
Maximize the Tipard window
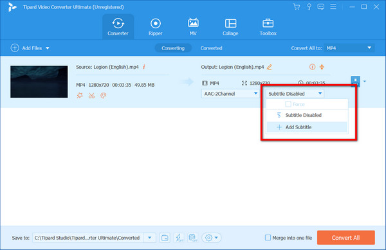[x=364, y=7]
